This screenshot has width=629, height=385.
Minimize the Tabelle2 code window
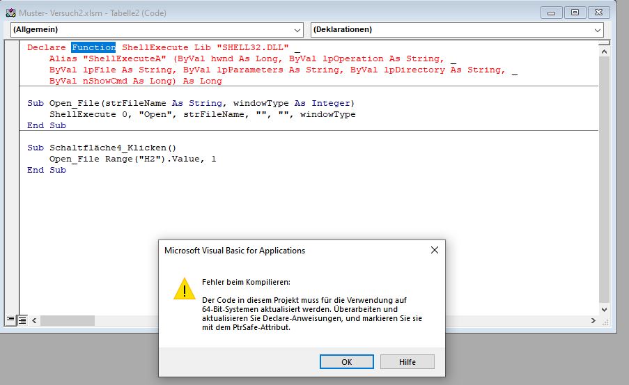(552, 13)
